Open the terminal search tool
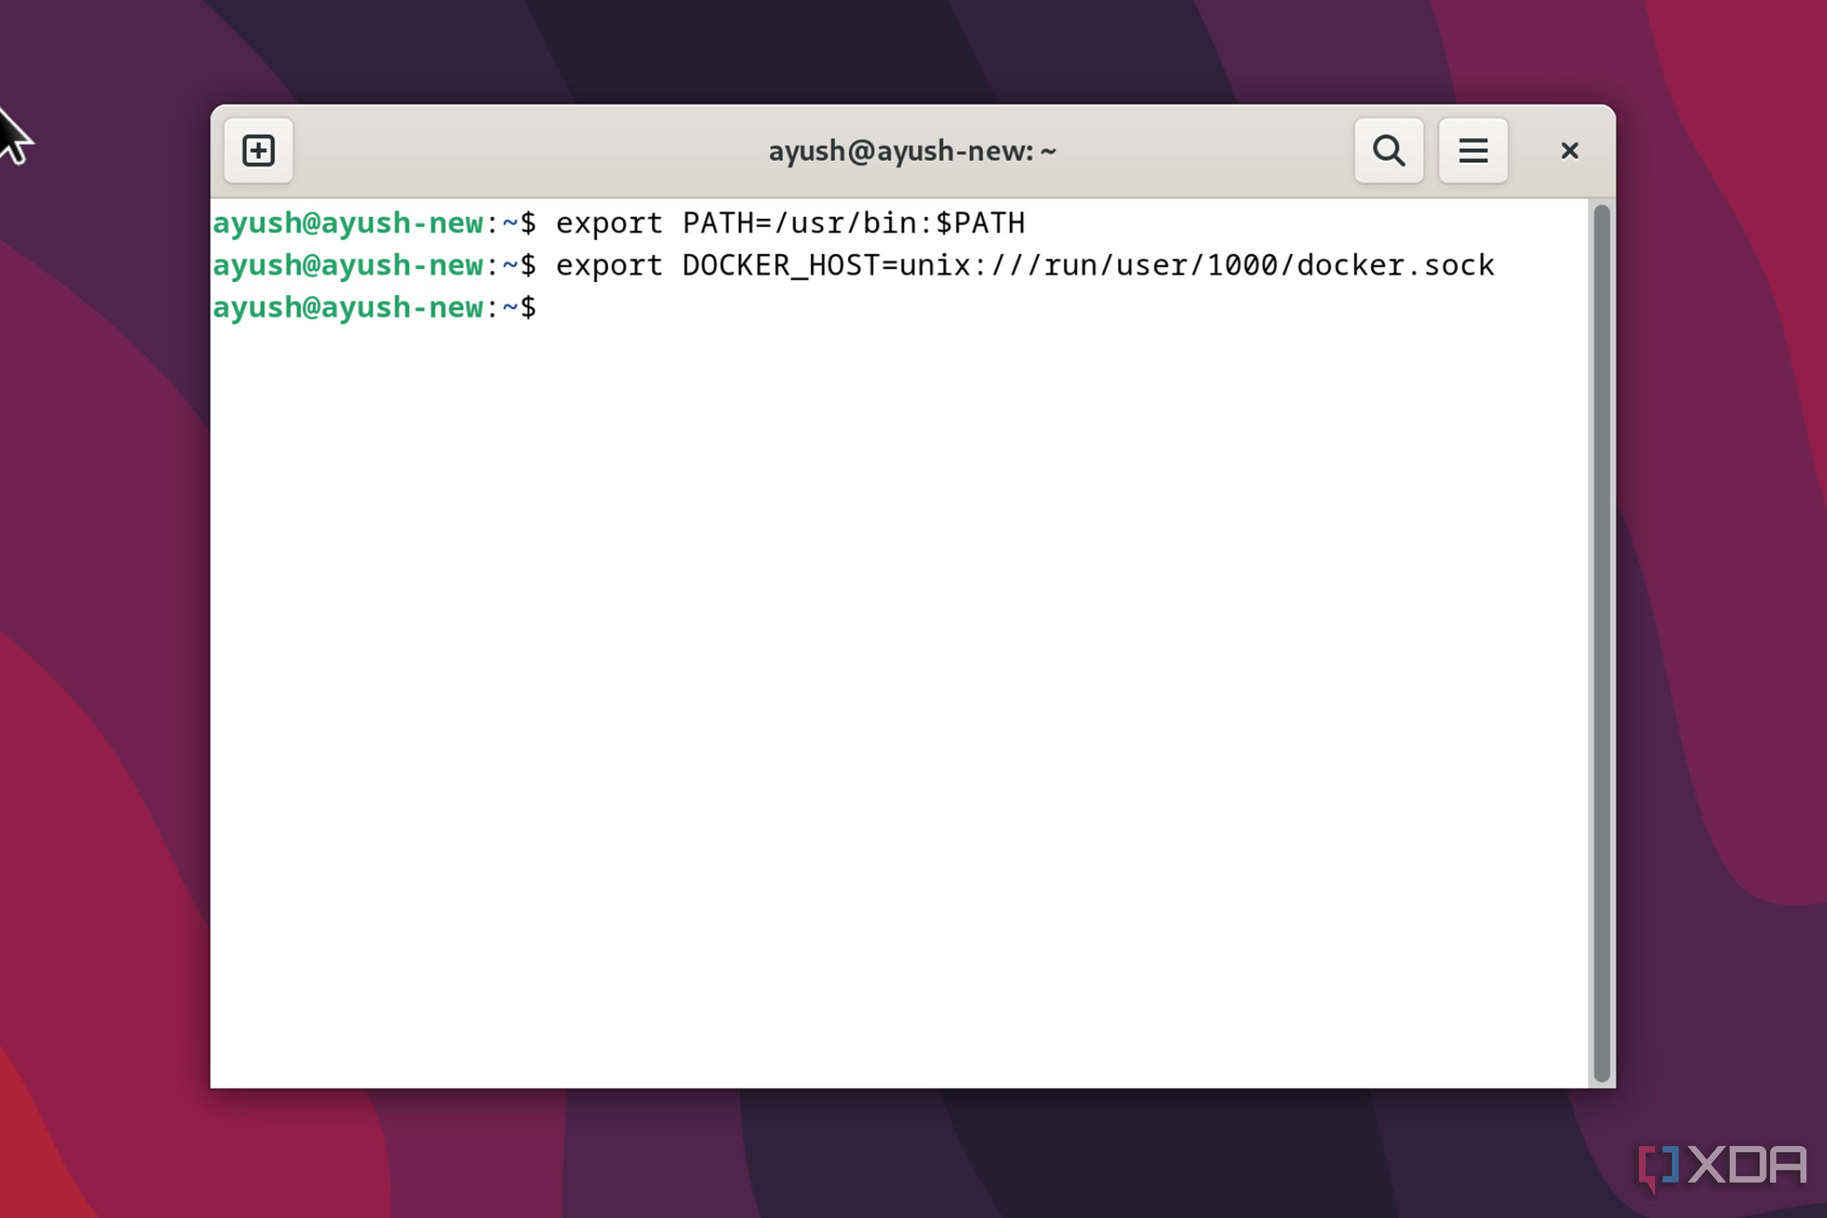 [x=1388, y=151]
